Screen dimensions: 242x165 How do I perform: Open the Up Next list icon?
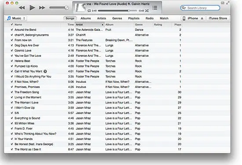(155, 8)
